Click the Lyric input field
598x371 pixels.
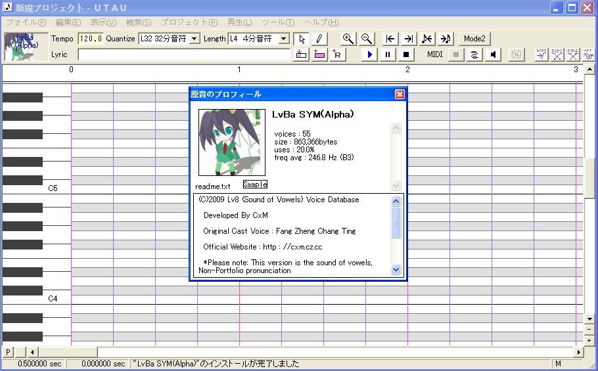pyautogui.click(x=184, y=55)
